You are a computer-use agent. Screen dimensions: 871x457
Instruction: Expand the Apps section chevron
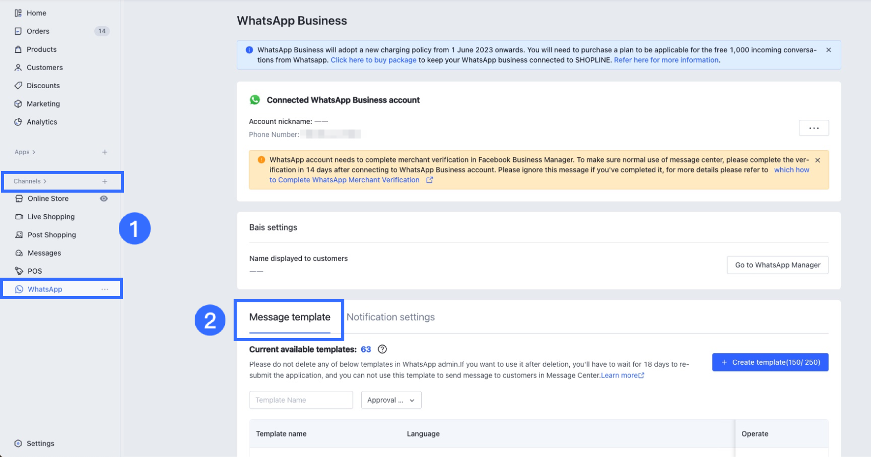[34, 152]
